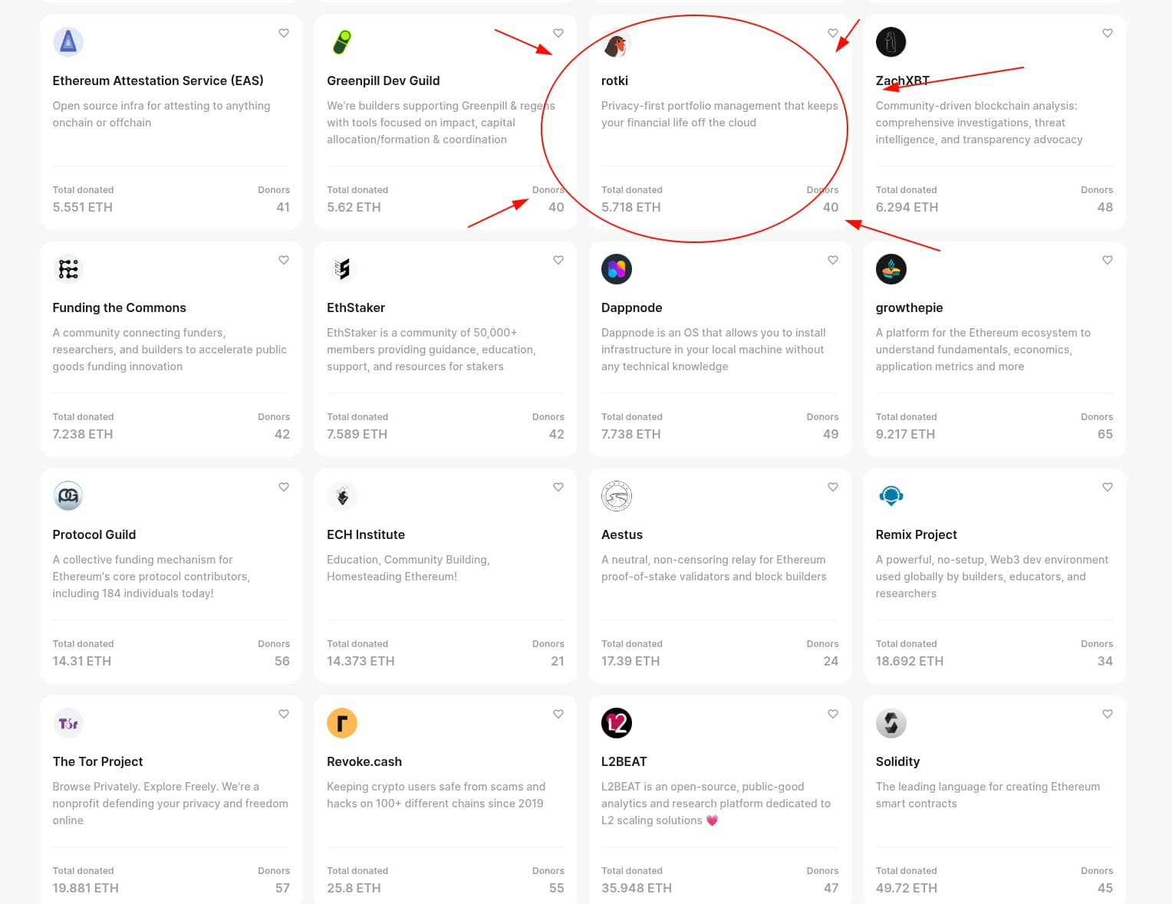Toggle favorite heart on Solidity card
Viewport: 1172px width, 904px height.
point(1107,714)
